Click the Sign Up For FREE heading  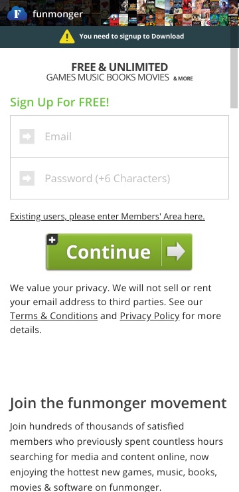(x=60, y=102)
